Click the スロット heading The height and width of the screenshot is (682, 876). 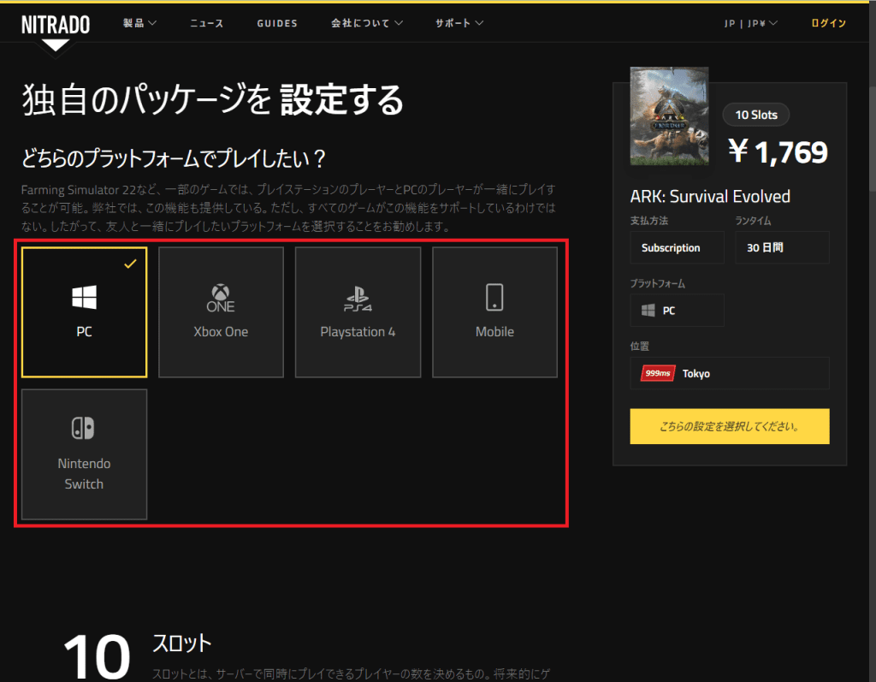(182, 643)
